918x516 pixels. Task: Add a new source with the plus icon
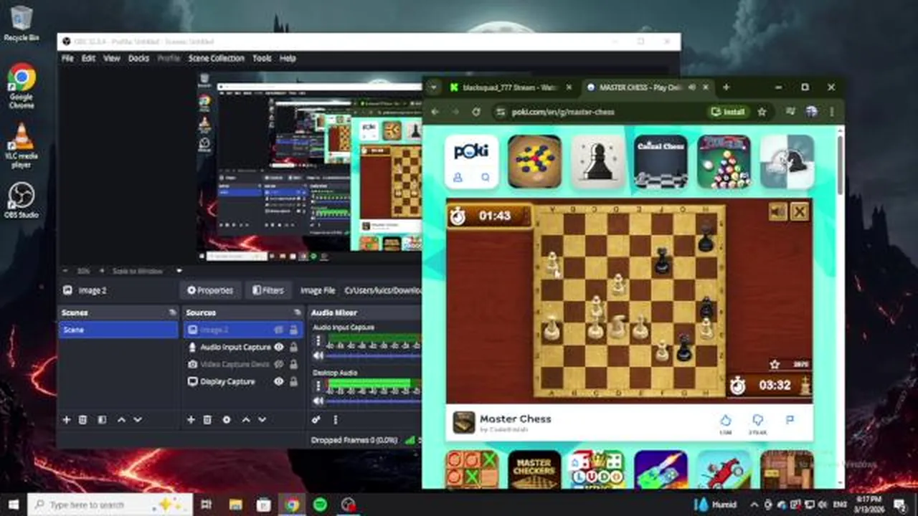pyautogui.click(x=191, y=420)
